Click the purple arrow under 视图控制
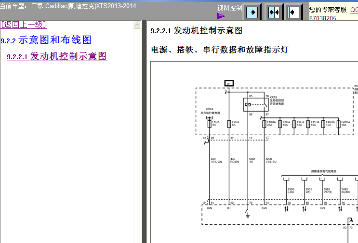This screenshot has height=243, width=358. point(221,16)
